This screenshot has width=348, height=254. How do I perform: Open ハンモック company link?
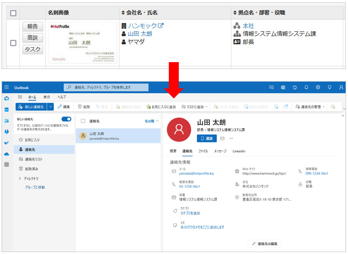tap(142, 26)
